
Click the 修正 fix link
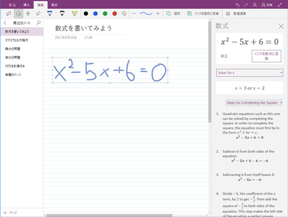(224, 56)
